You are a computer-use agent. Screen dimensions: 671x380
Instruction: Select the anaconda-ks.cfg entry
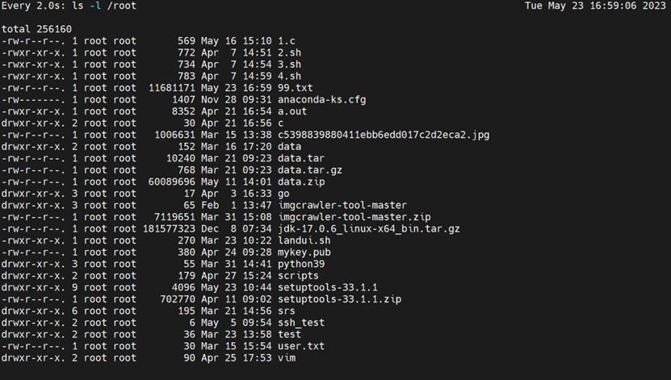(x=322, y=99)
